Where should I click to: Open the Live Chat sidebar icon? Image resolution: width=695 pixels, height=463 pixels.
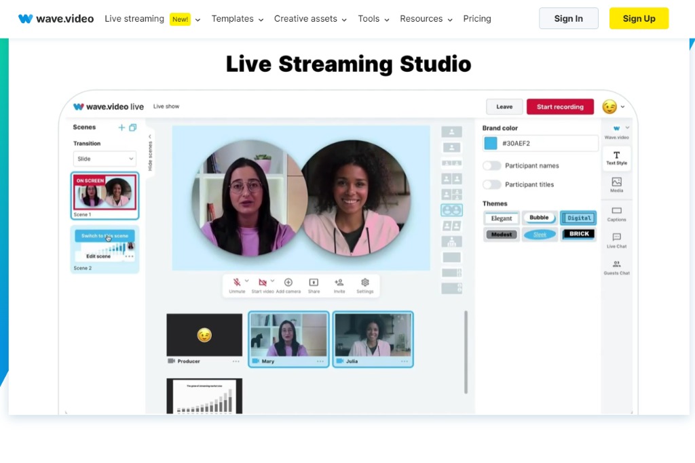(x=616, y=238)
